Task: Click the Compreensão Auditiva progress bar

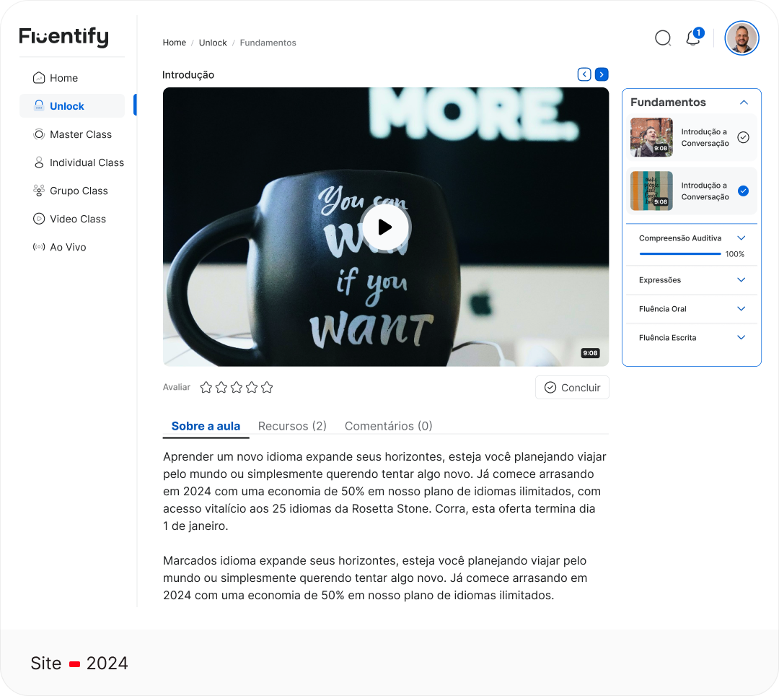Action: [679, 254]
